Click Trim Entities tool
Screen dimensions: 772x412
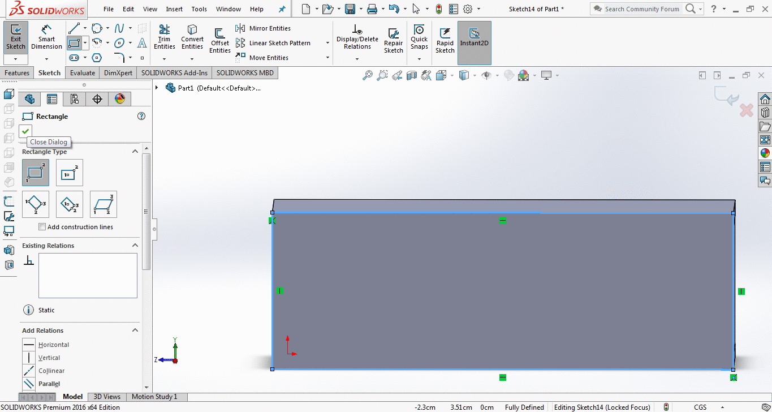tap(165, 38)
